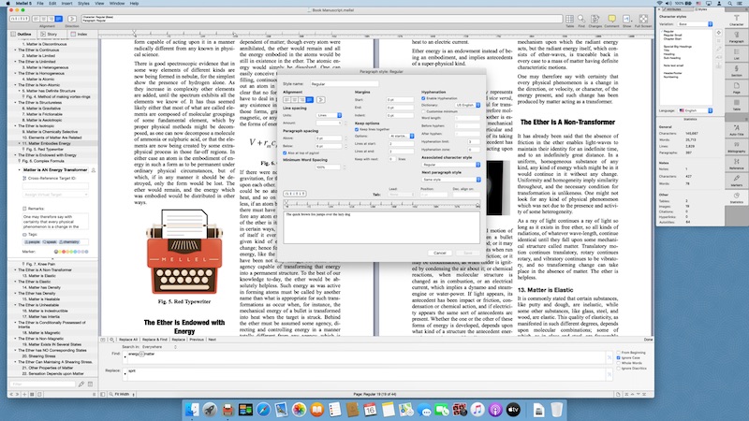Toggle Keep lines together checkbox

tap(357, 129)
